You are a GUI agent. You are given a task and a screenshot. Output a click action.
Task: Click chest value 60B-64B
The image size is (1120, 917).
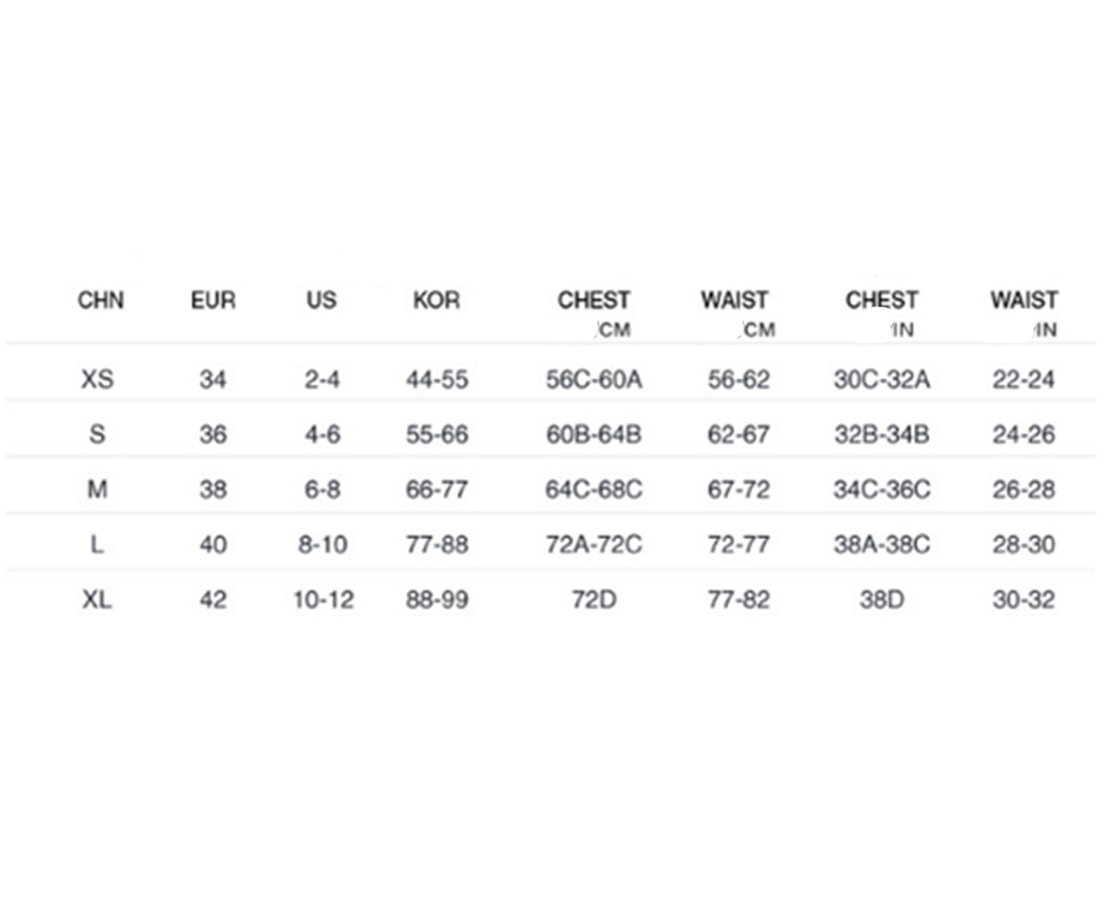594,434
